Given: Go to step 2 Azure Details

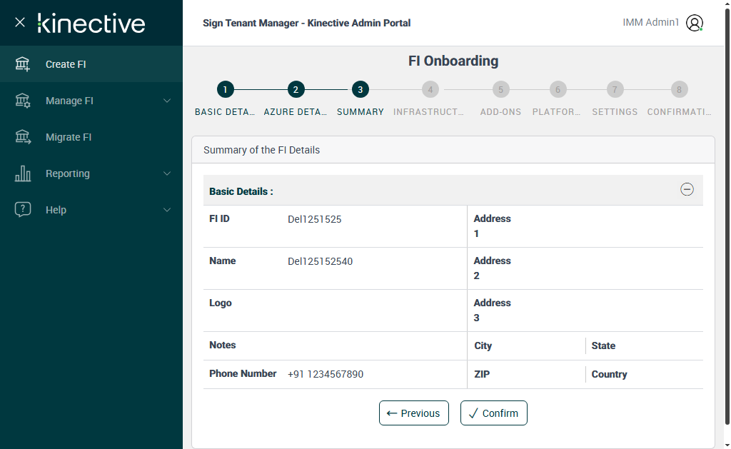Looking at the screenshot, I should coord(296,90).
